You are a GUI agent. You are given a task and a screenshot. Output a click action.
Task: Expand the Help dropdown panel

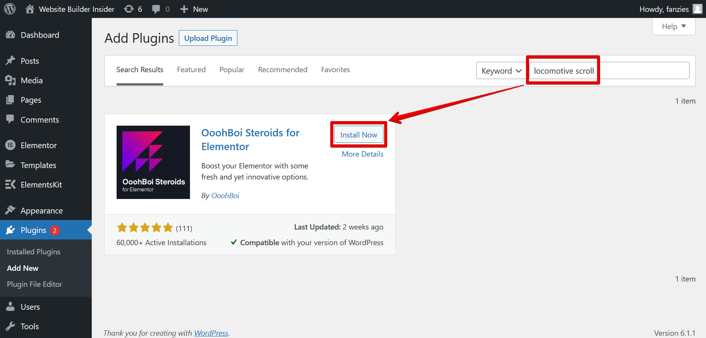[x=674, y=26]
